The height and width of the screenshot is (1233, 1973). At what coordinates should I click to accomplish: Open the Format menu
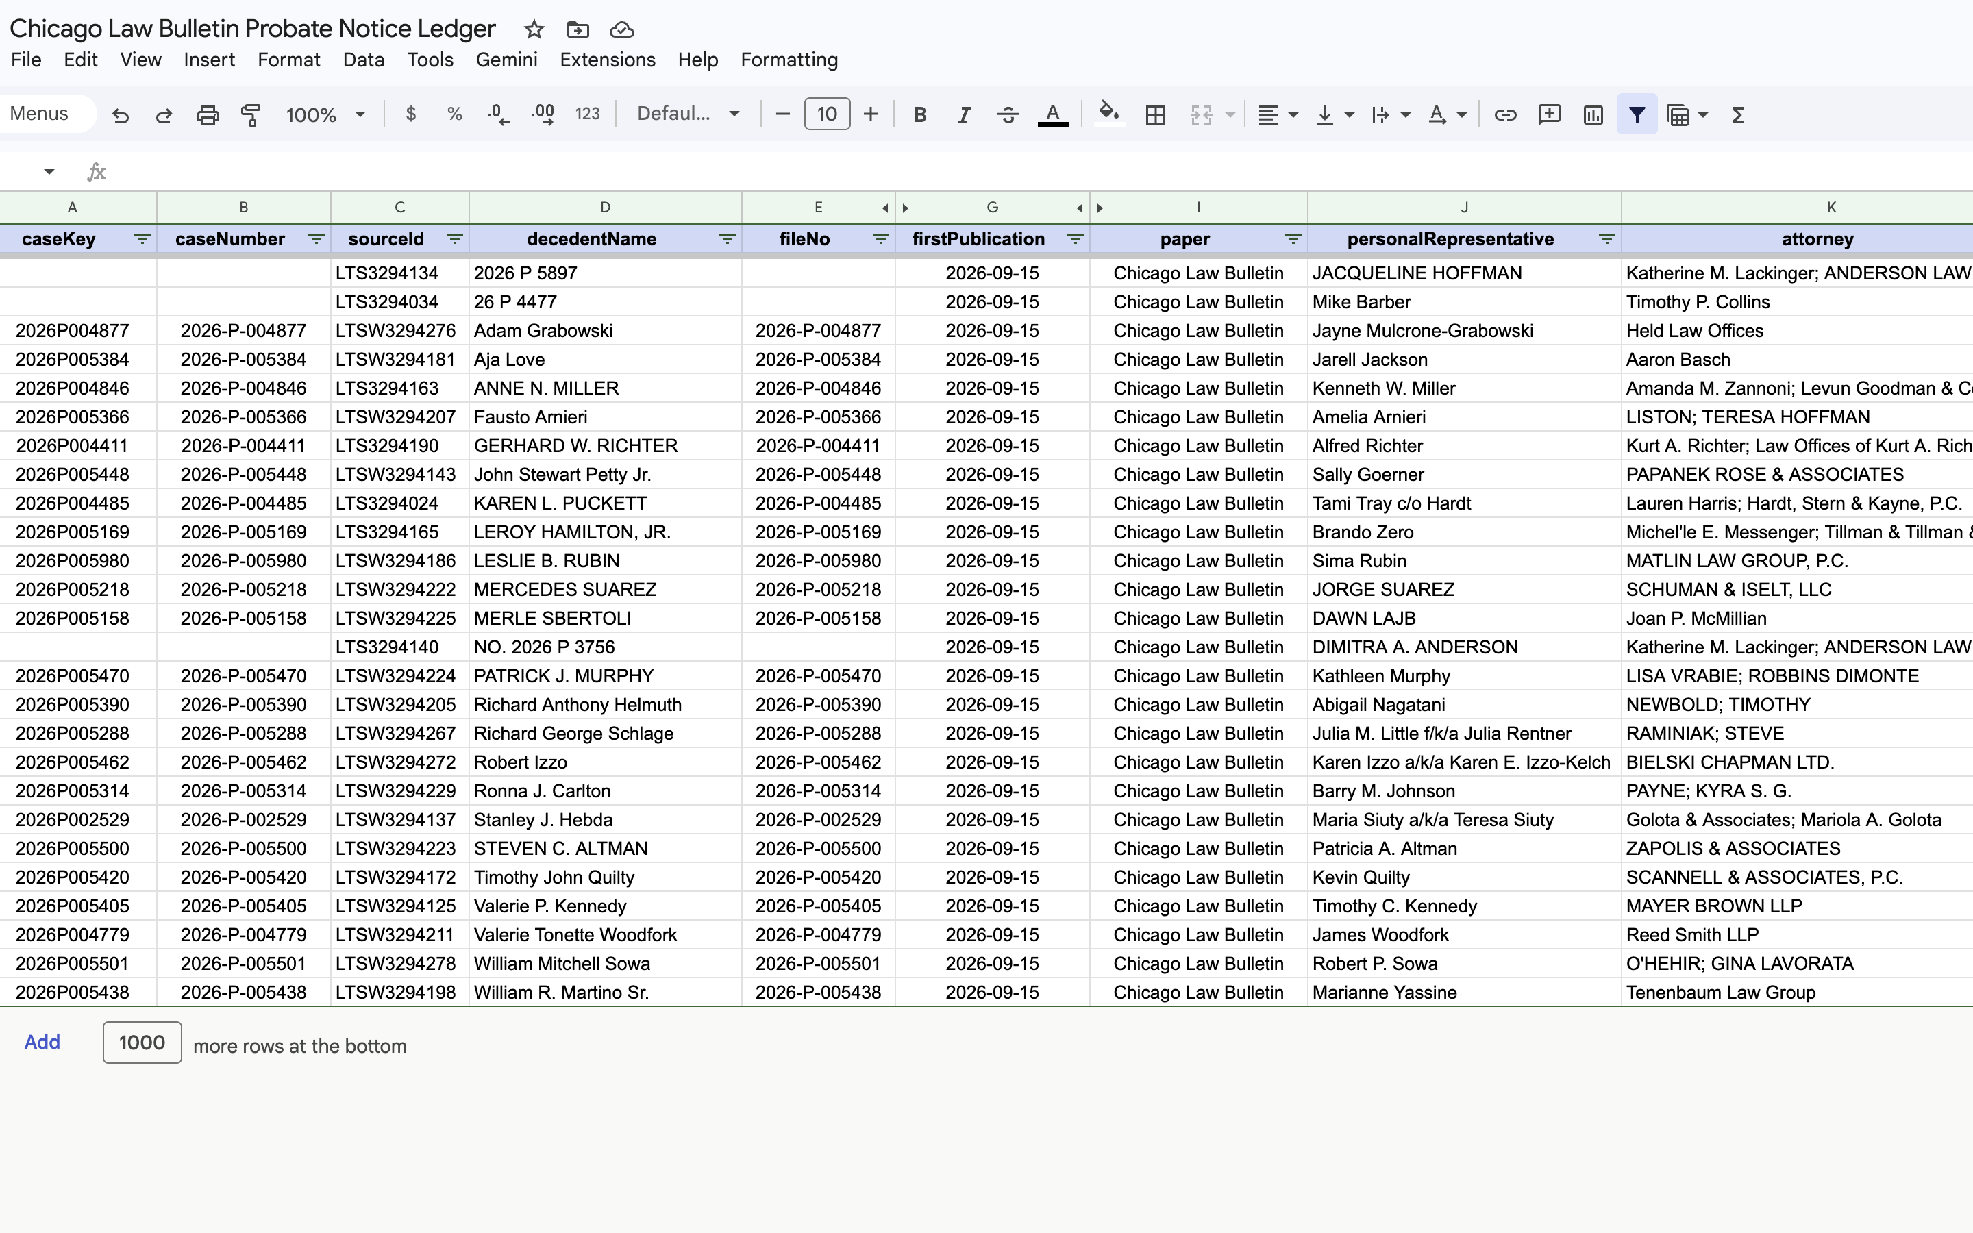click(288, 60)
